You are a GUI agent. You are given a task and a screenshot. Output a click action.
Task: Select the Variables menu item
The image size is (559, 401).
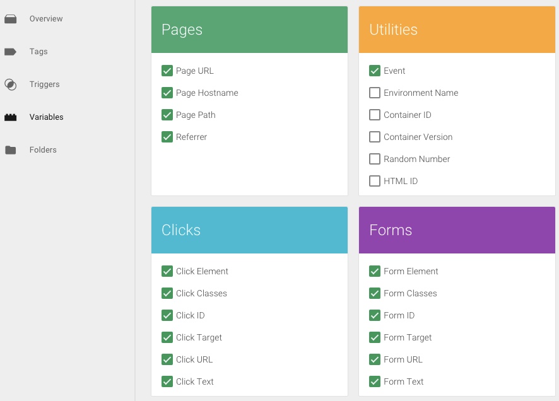click(46, 117)
